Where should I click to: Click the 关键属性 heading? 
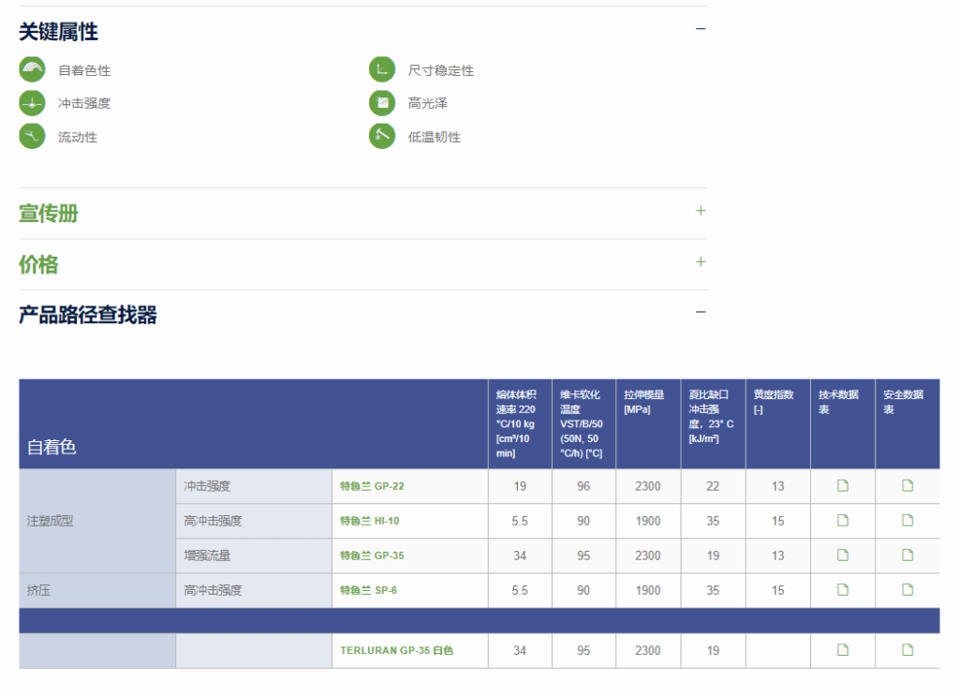(x=58, y=32)
